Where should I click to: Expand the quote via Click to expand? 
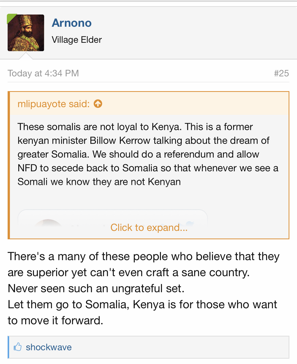(149, 228)
